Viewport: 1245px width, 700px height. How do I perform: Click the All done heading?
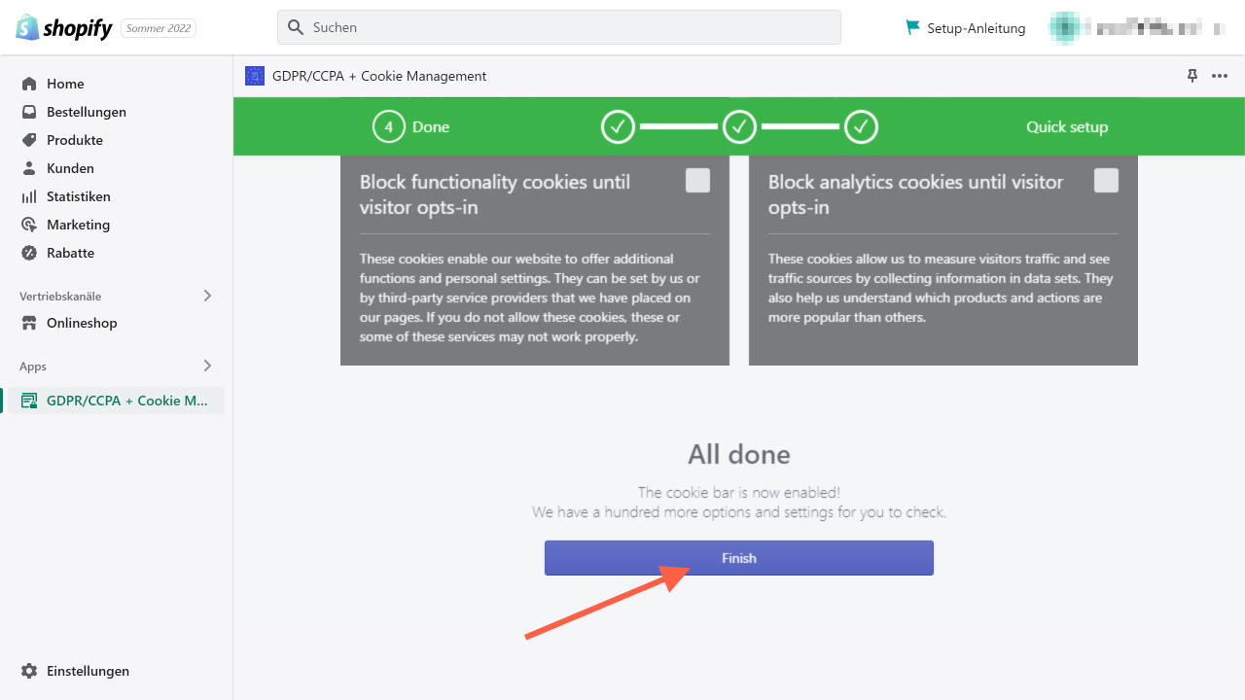[739, 454]
